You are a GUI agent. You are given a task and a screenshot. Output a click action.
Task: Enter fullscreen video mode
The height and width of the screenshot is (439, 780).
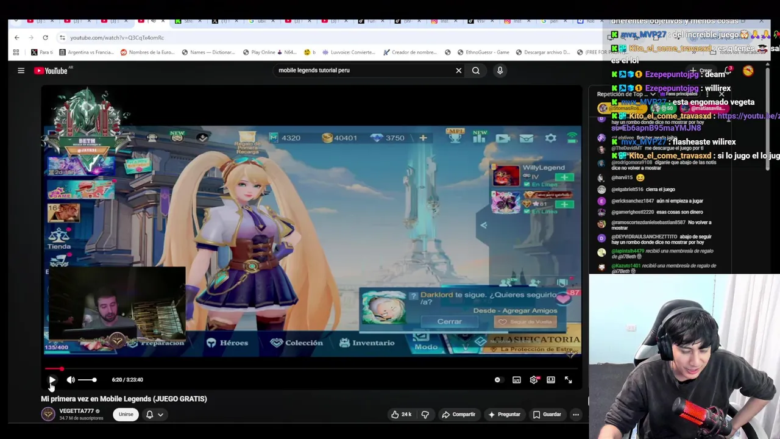pos(568,380)
